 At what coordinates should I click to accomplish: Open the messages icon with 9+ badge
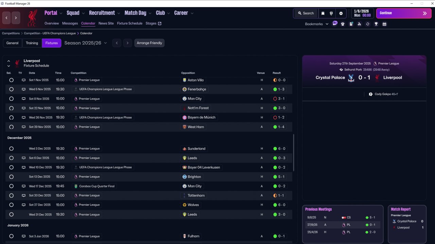335,23
